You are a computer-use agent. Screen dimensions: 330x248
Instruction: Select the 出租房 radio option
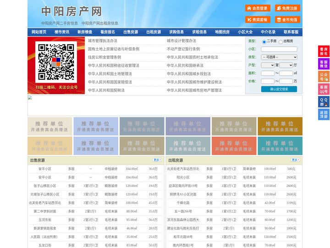[280, 42]
